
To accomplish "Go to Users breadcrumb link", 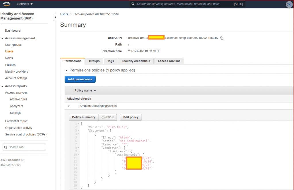I will tap(64, 14).
